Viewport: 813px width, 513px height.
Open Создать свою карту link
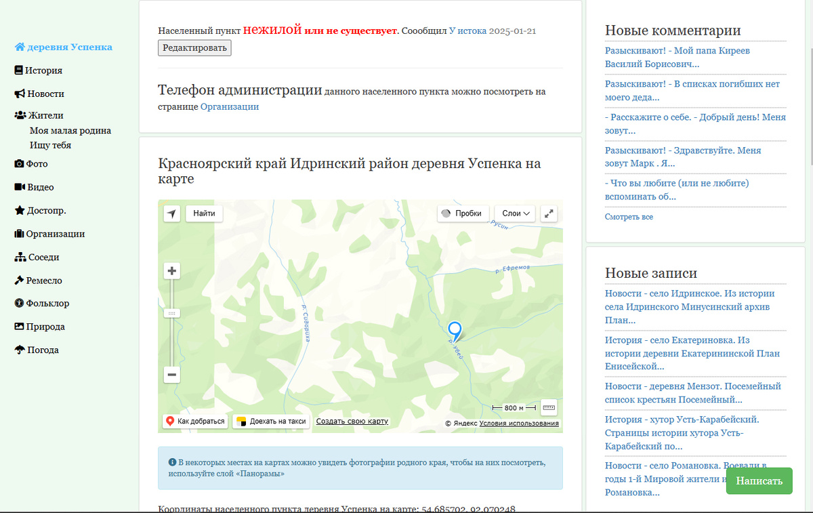pos(352,422)
